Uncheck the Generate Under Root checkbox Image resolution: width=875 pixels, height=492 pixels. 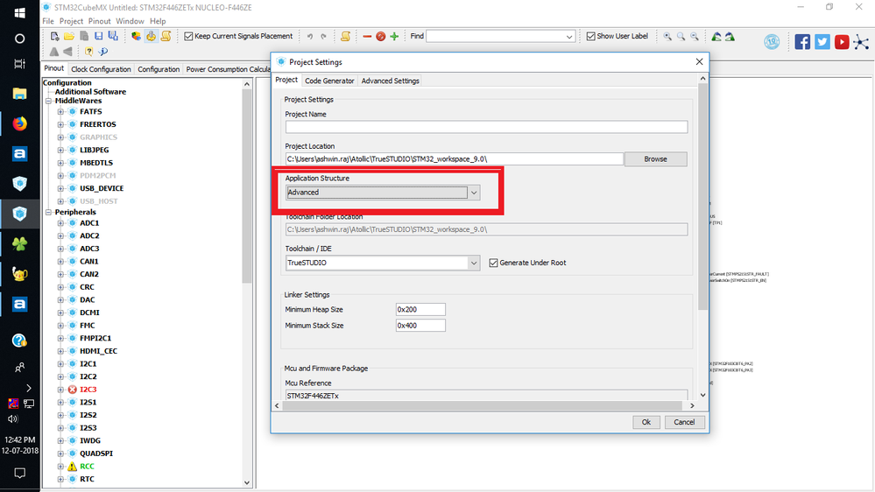(x=493, y=263)
